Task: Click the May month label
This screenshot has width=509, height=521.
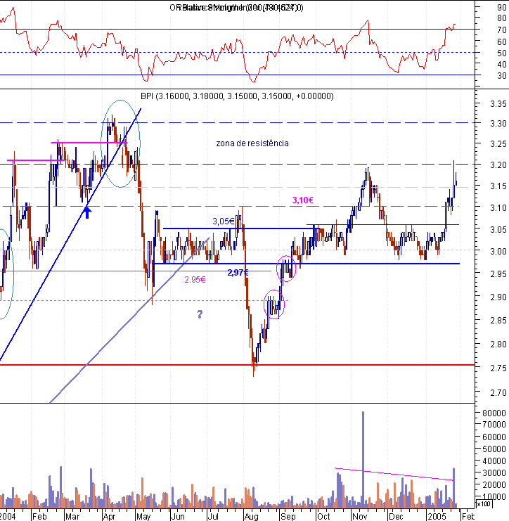Action: click(143, 516)
